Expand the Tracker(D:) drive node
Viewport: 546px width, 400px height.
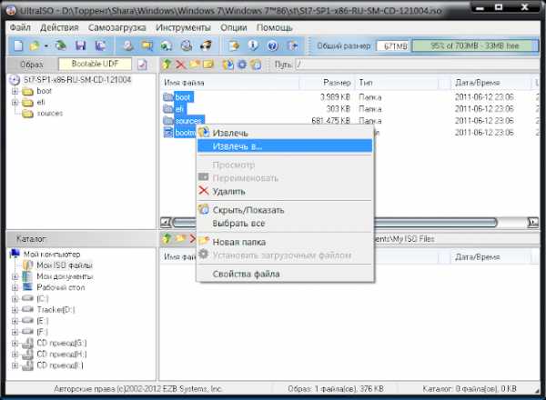(15, 310)
